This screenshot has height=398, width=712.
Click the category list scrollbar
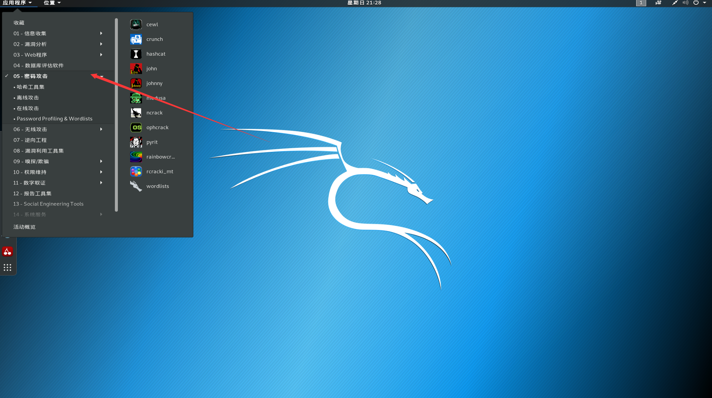pyautogui.click(x=116, y=115)
